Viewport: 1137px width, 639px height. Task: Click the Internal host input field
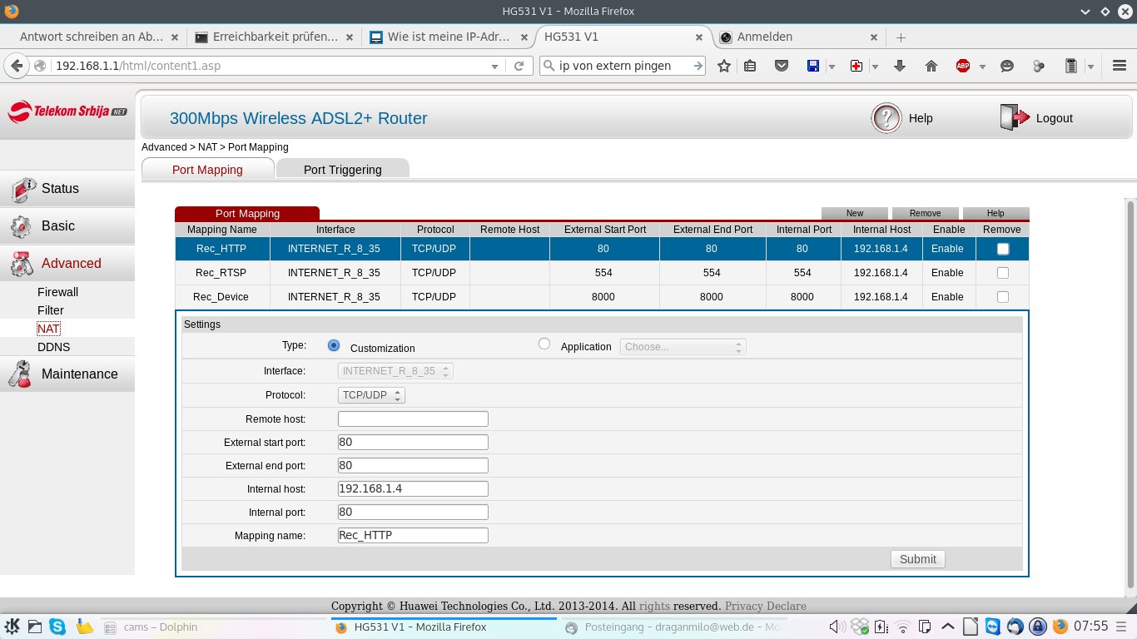(x=413, y=488)
